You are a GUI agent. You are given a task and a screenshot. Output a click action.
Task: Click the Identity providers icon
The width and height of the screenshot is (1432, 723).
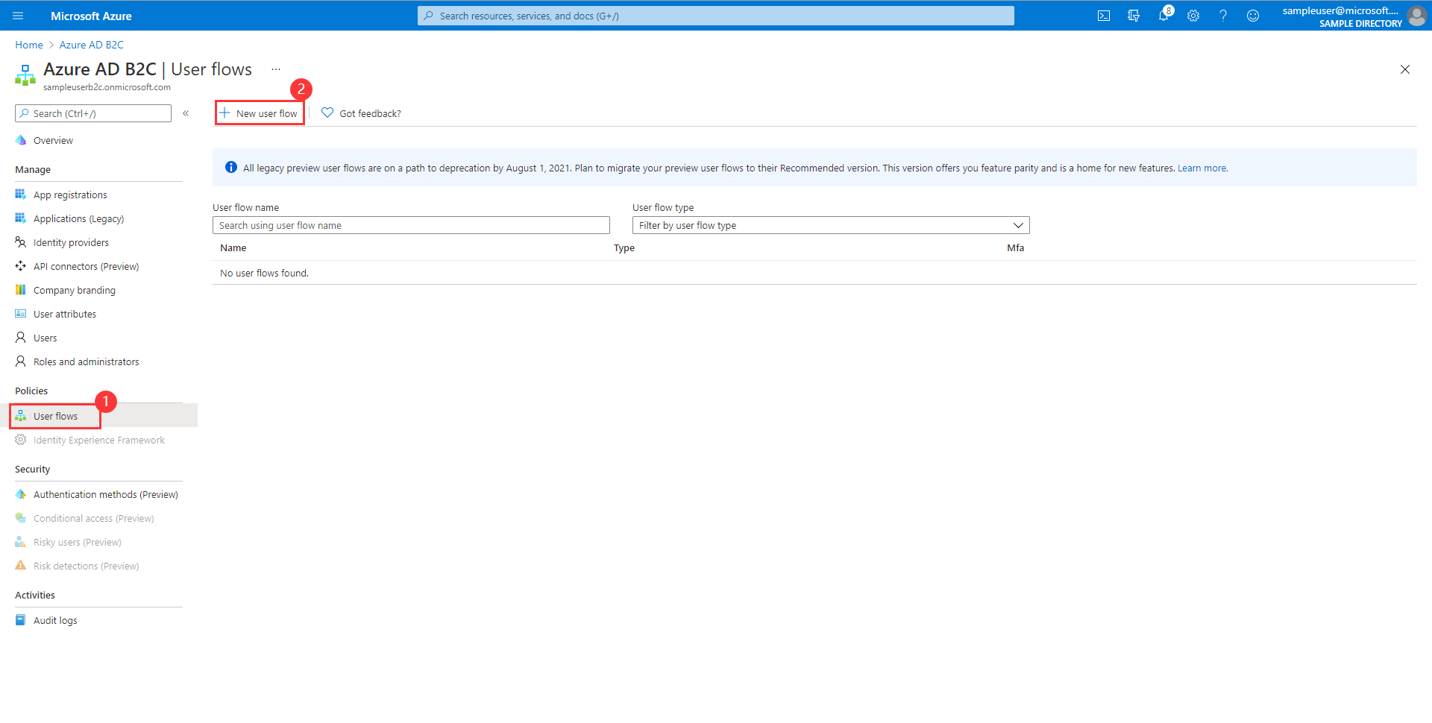tap(21, 242)
